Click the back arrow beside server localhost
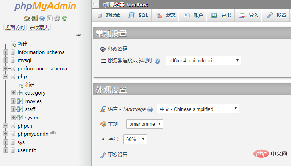 pyautogui.click(x=95, y=4)
